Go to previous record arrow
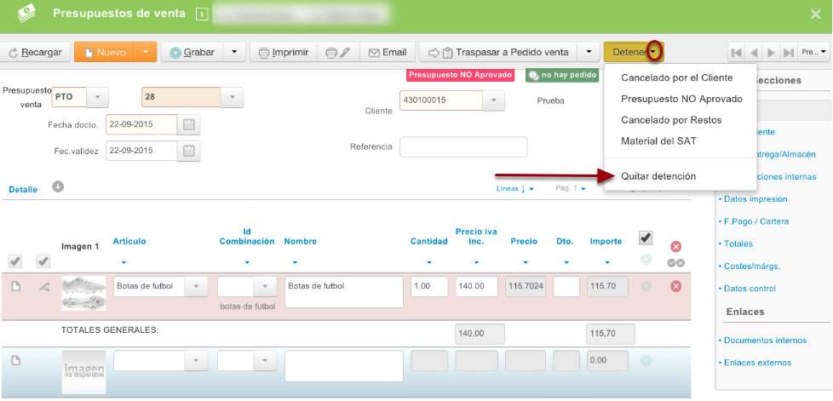Screen dimensions: 833x401 click(753, 53)
